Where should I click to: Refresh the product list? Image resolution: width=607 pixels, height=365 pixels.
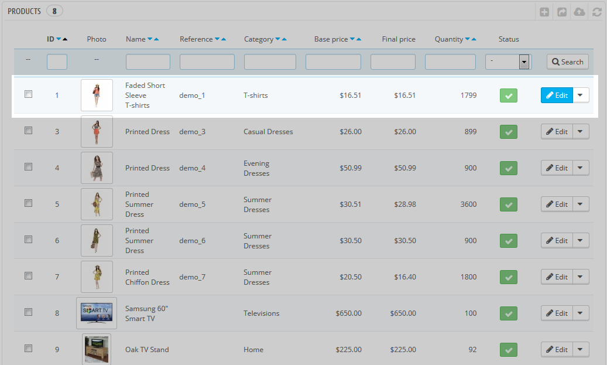click(597, 12)
